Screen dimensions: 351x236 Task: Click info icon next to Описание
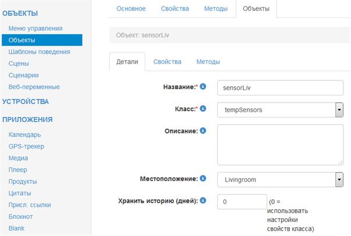click(203, 131)
